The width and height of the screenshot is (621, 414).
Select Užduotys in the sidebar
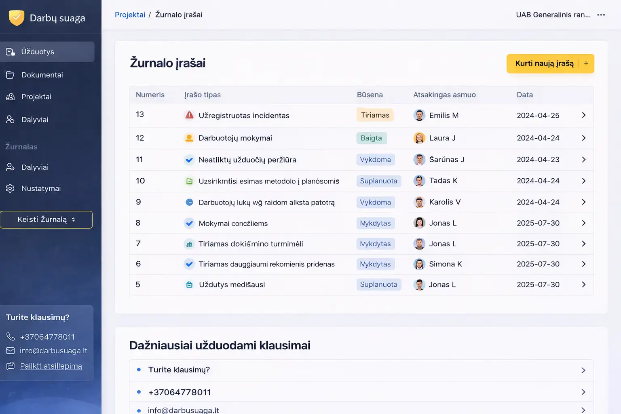pos(38,52)
